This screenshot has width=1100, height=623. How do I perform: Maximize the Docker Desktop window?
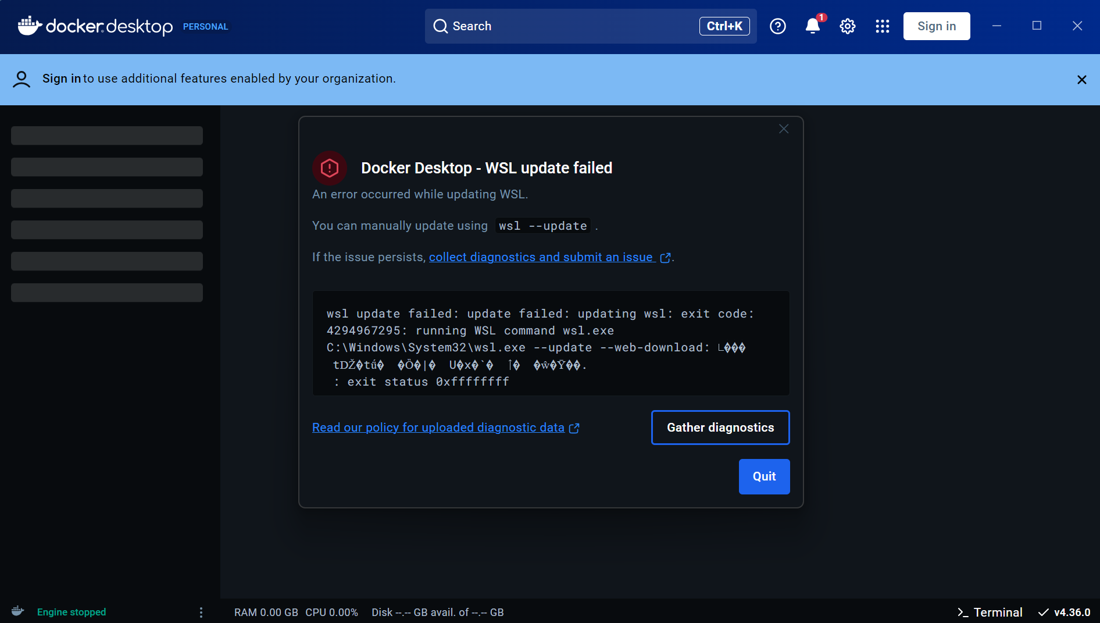pyautogui.click(x=1037, y=26)
